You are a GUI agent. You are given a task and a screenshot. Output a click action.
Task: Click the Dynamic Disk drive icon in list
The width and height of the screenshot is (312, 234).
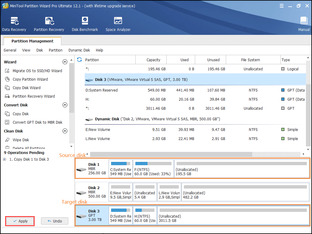click(89, 119)
